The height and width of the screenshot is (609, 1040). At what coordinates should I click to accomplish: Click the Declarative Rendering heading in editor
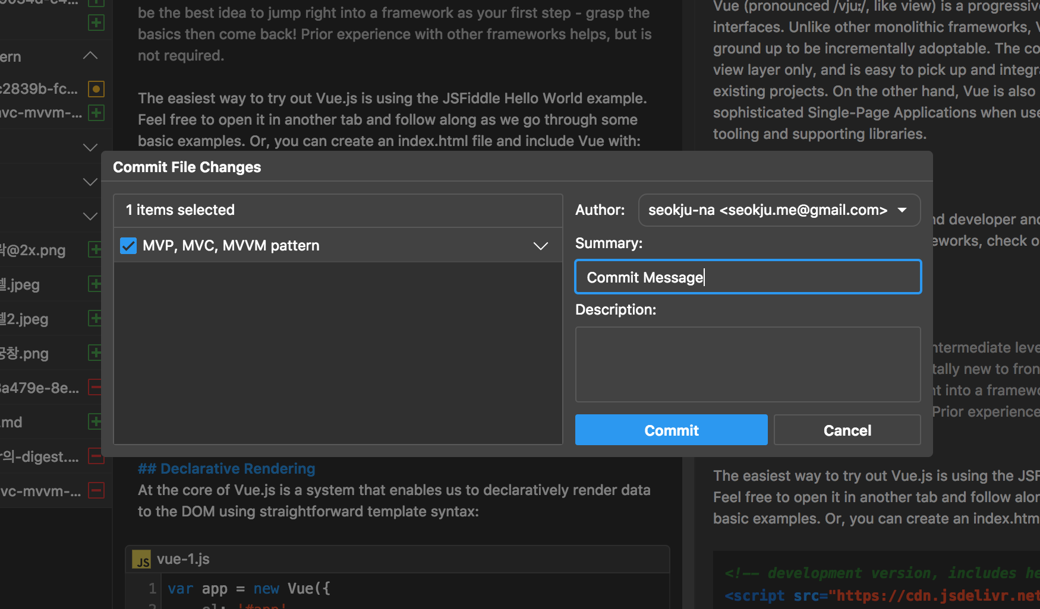coord(226,468)
